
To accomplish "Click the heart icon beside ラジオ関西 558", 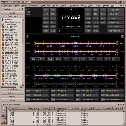I will click(3, 27).
